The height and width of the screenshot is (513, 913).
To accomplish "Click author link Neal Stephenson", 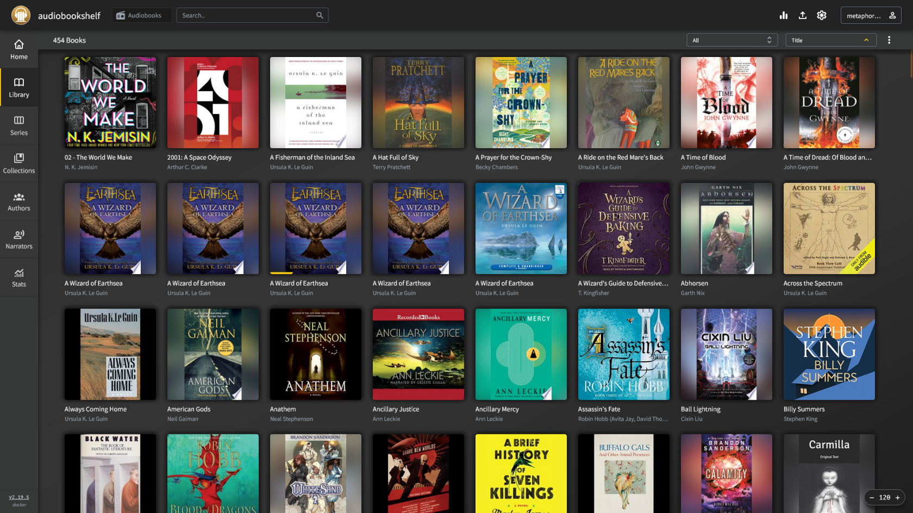I will pos(291,419).
